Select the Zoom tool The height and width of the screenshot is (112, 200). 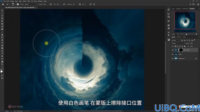coord(2,64)
